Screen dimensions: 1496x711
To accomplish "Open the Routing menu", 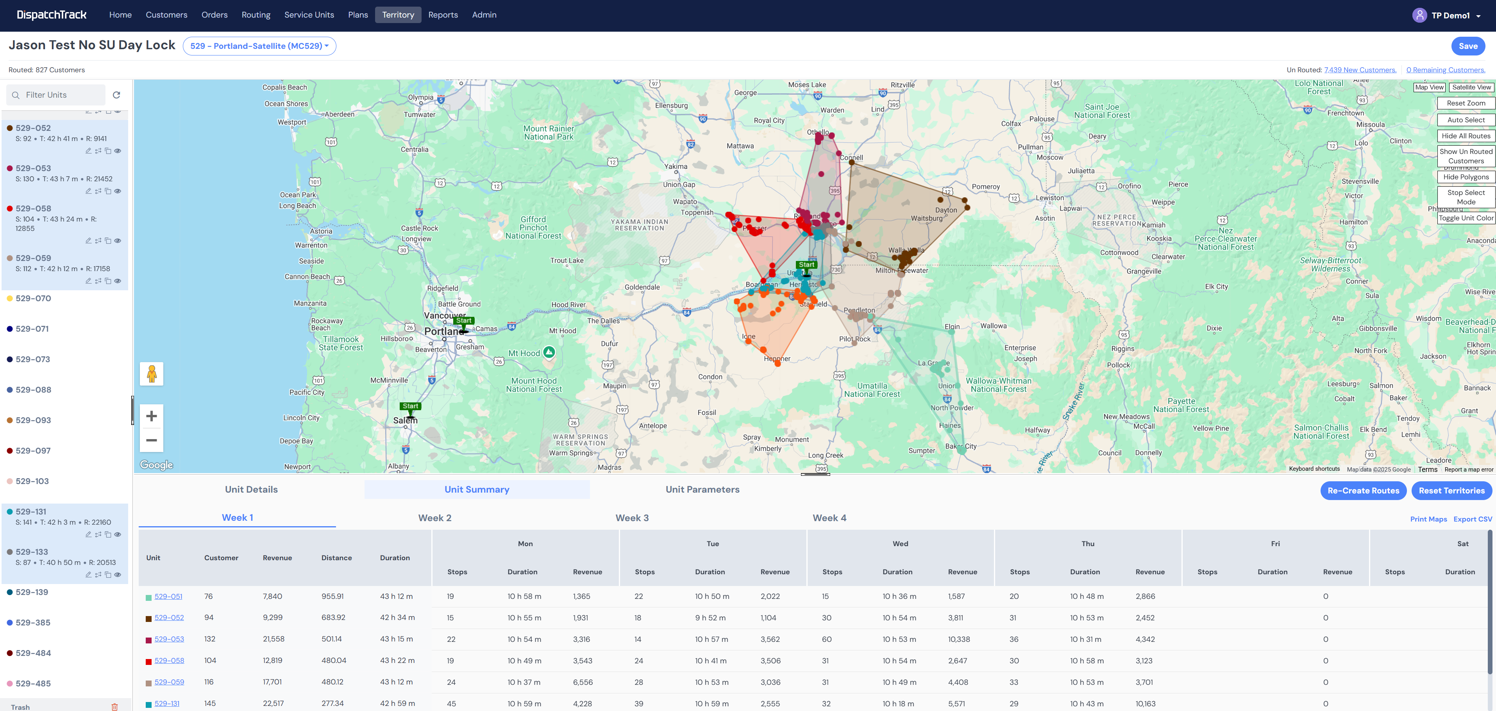I will point(256,15).
